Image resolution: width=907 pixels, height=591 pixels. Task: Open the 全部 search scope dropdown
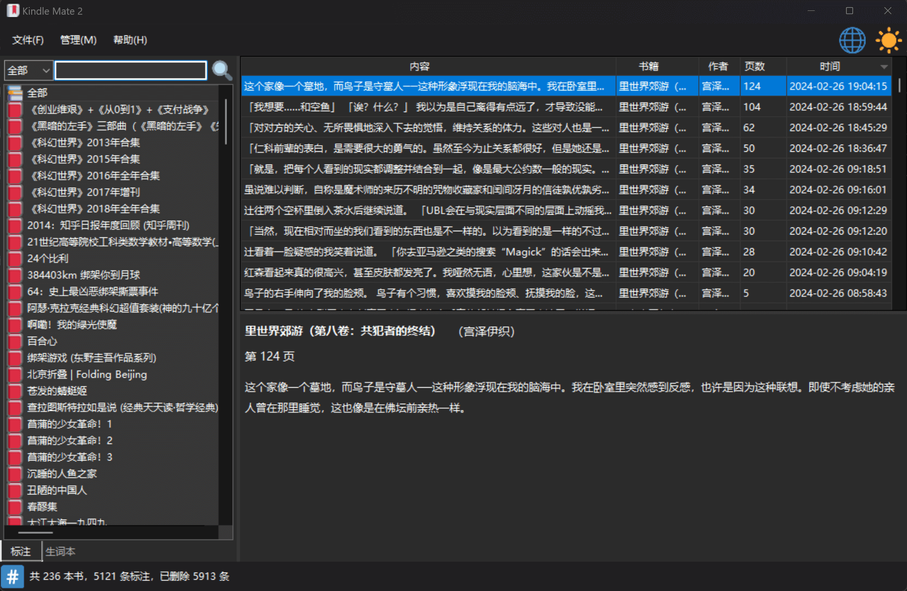click(28, 70)
